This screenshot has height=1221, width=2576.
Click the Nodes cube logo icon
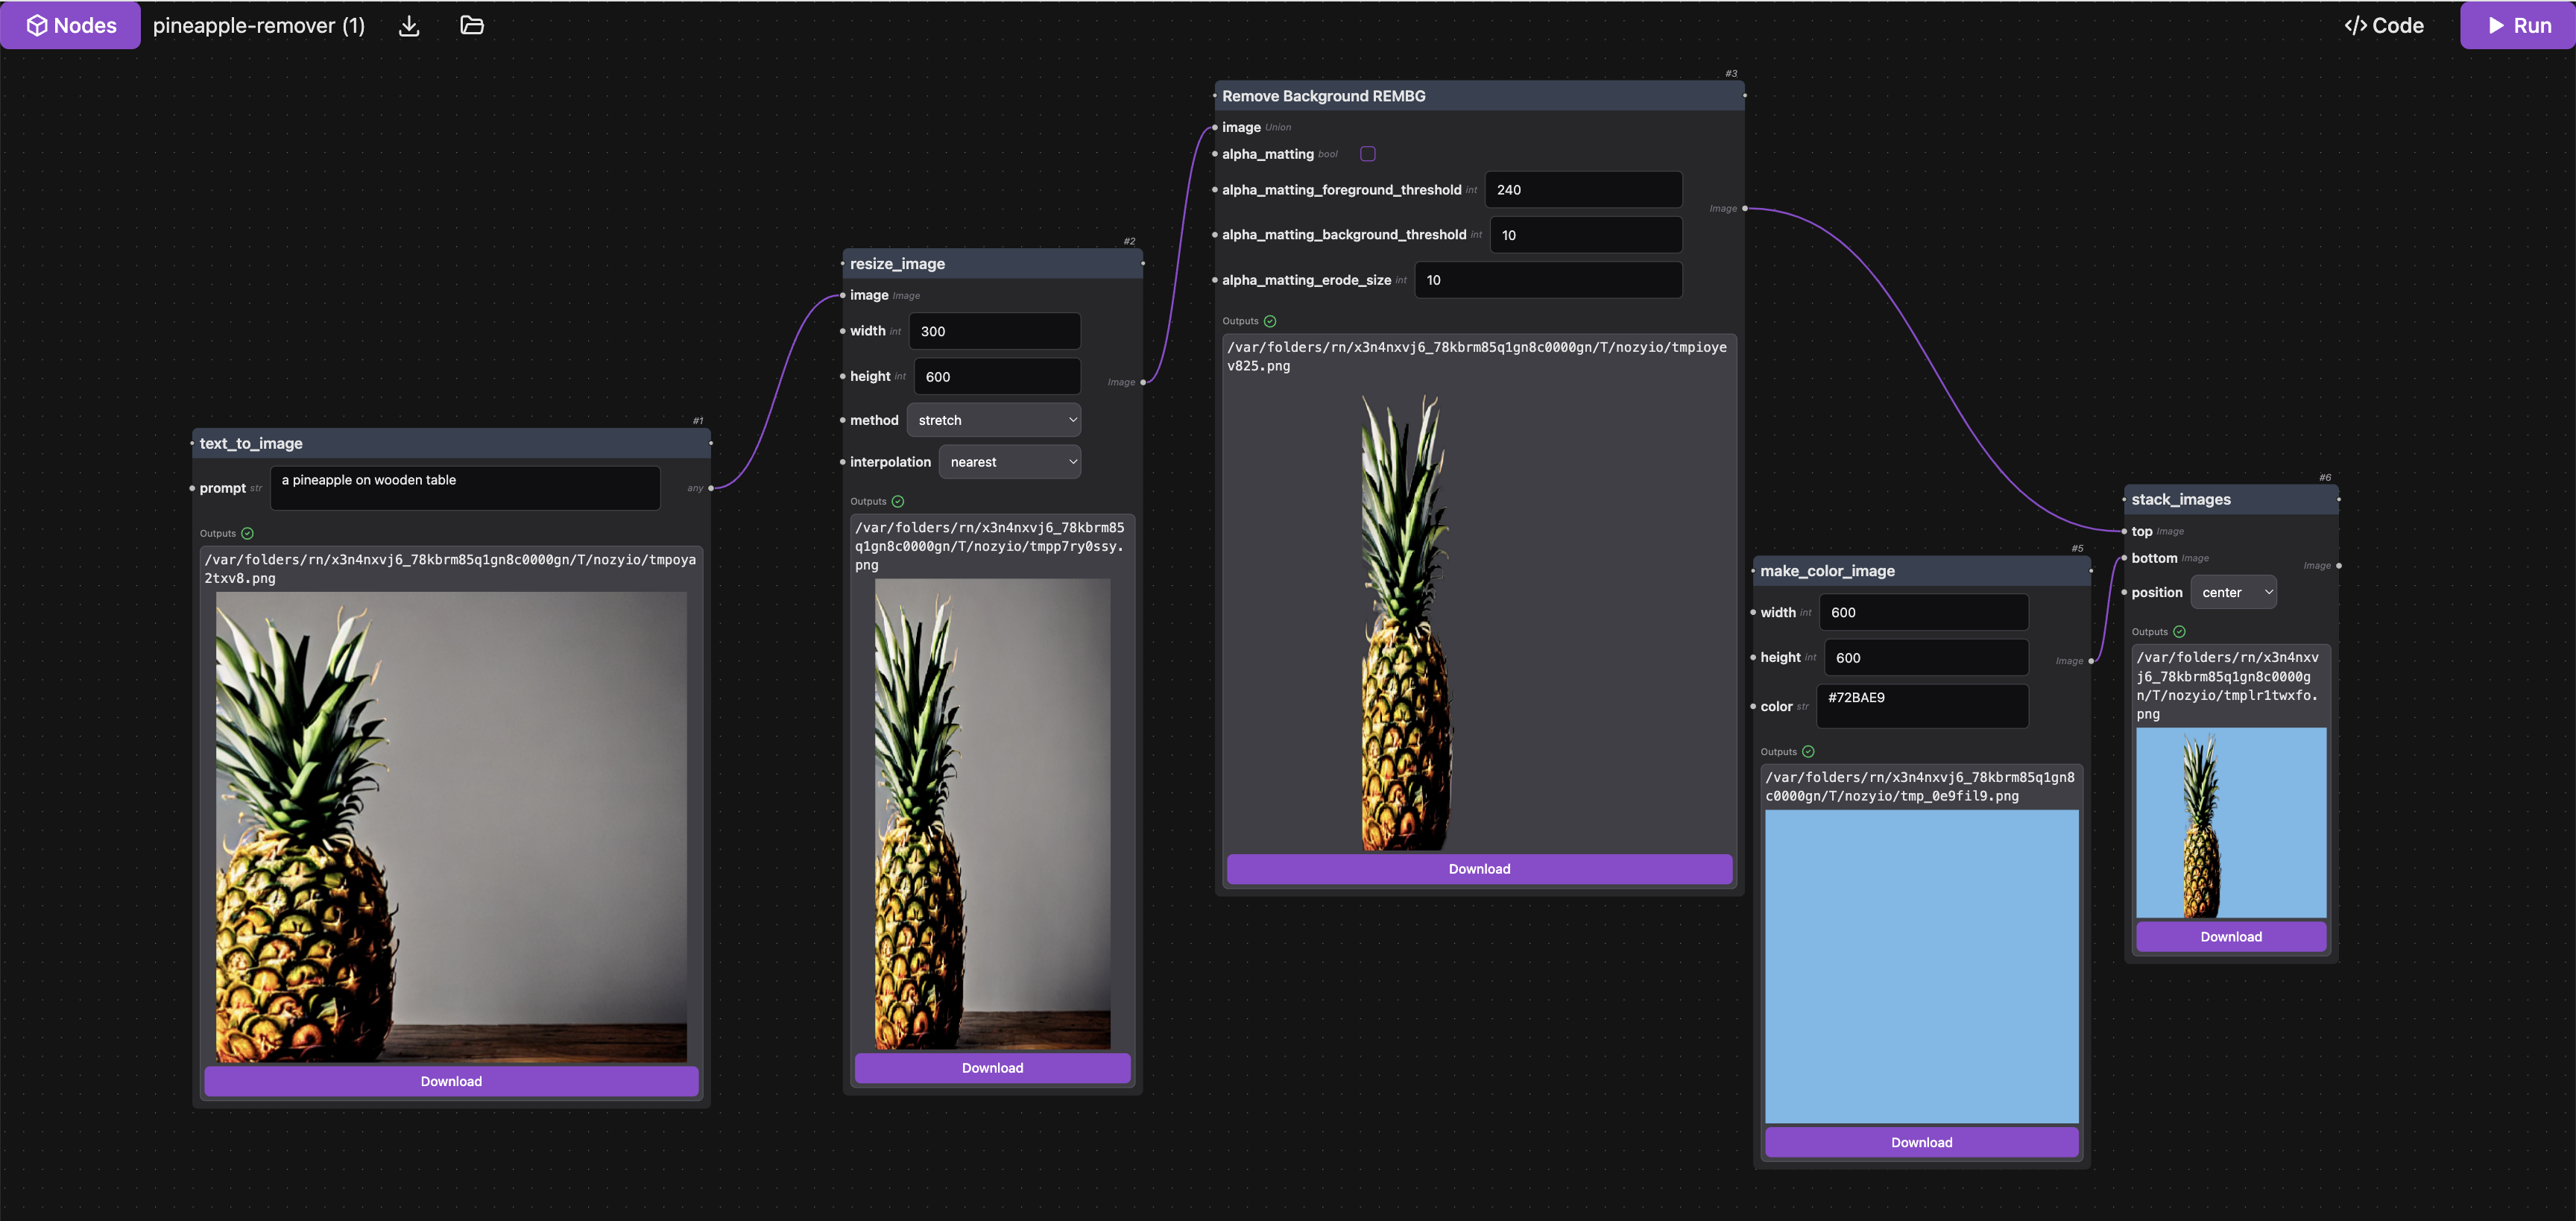pos(37,26)
